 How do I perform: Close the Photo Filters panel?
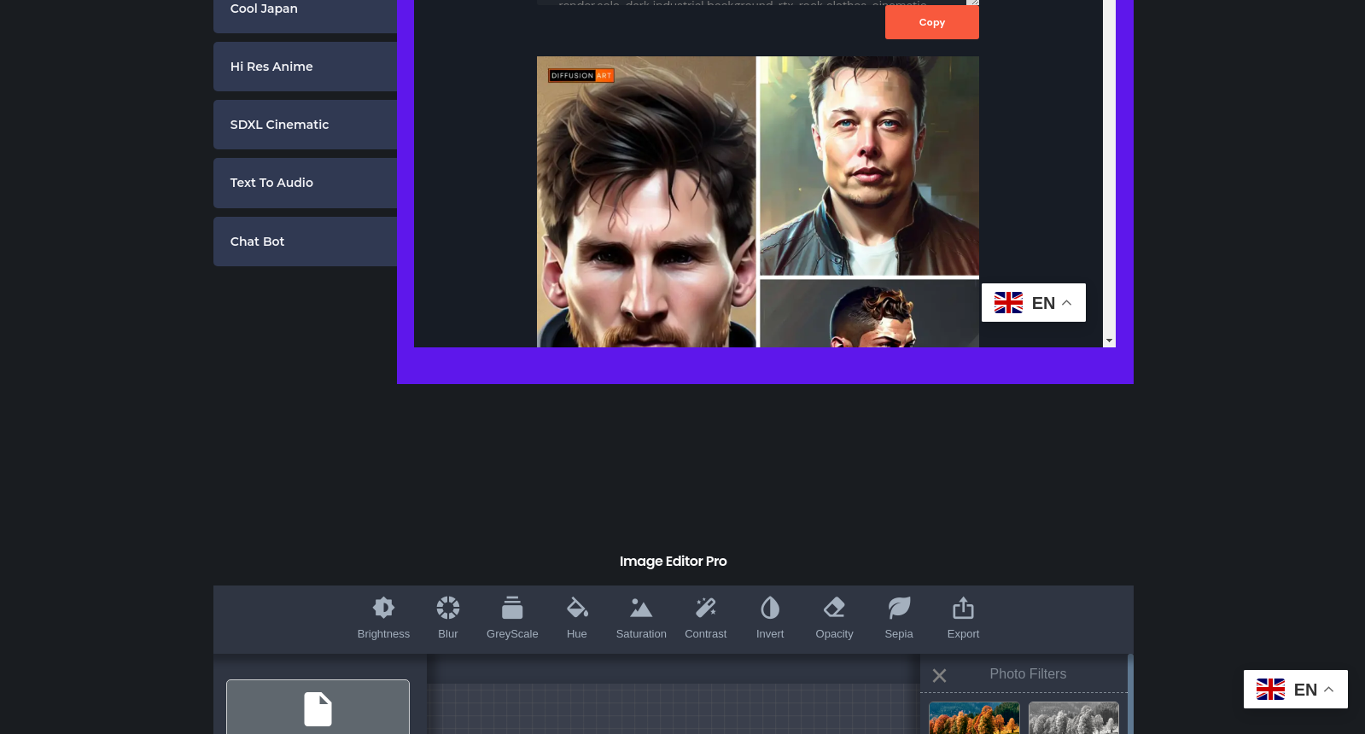pyautogui.click(x=939, y=676)
